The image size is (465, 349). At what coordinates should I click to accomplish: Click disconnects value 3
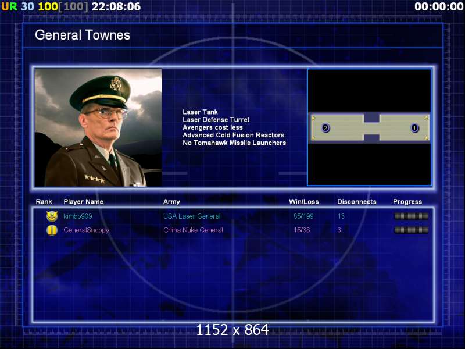pos(339,230)
